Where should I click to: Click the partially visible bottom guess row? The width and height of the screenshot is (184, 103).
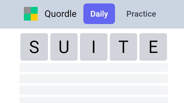94,100
